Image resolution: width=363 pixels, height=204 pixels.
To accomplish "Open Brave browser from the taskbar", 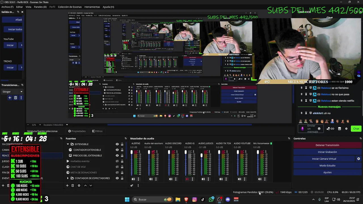I will tap(186, 199).
